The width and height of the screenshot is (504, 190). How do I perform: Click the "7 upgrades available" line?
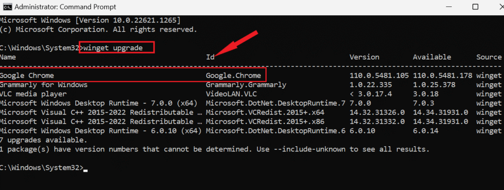pyautogui.click(x=43, y=140)
